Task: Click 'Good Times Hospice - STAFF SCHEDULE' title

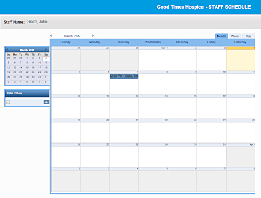Action: 204,7
